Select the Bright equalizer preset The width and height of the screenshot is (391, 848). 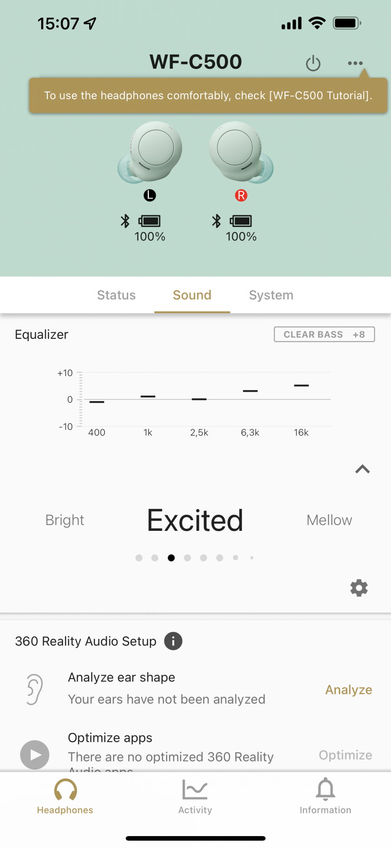pyautogui.click(x=65, y=520)
